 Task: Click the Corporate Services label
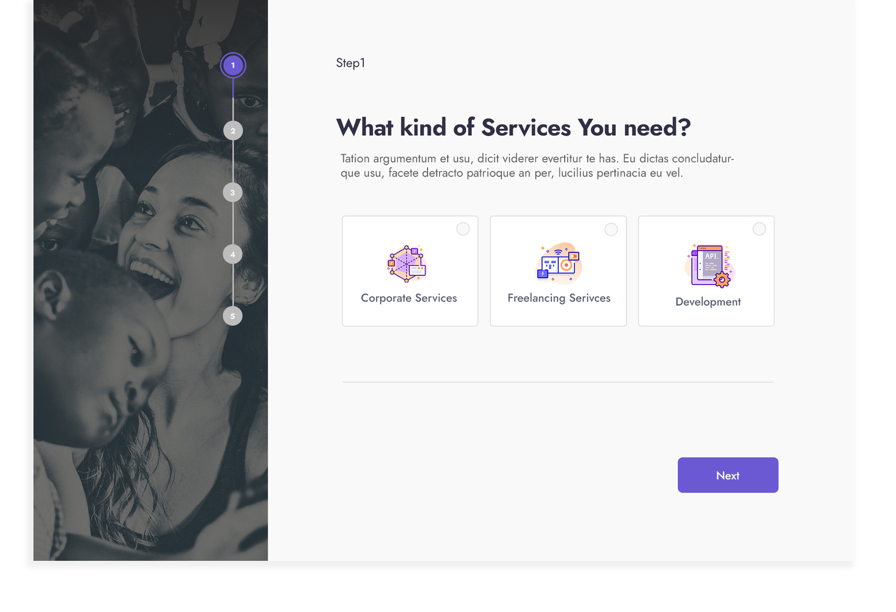coord(409,298)
